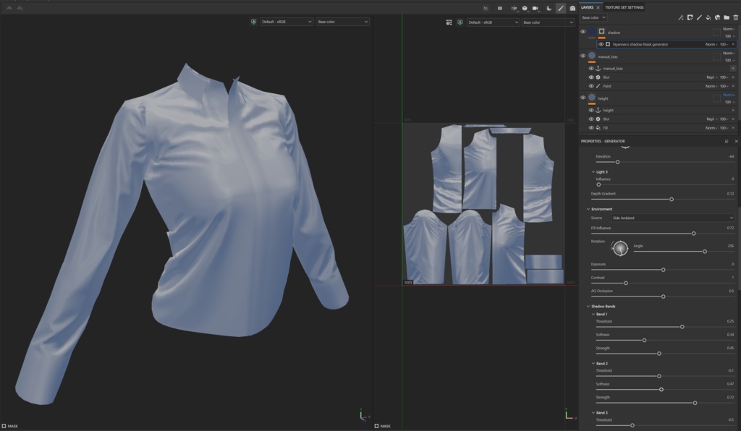The width and height of the screenshot is (741, 431).
Task: Delete the selected layer with the trash icon
Action: tap(735, 17)
